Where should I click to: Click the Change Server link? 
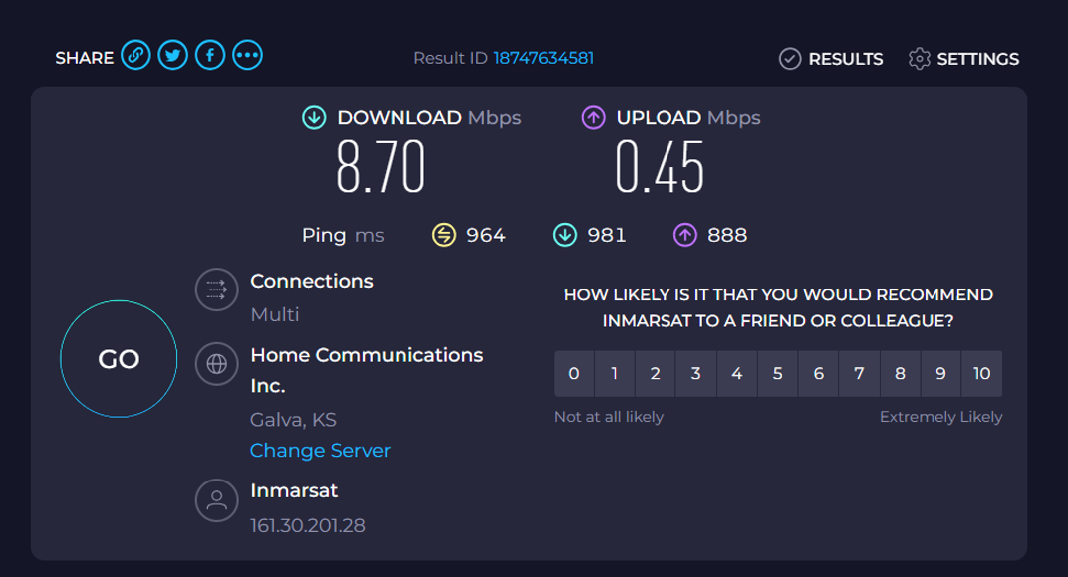click(320, 451)
